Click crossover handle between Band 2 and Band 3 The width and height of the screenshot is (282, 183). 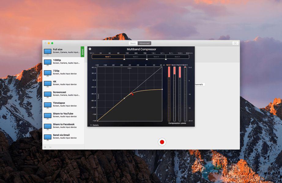coord(147,59)
